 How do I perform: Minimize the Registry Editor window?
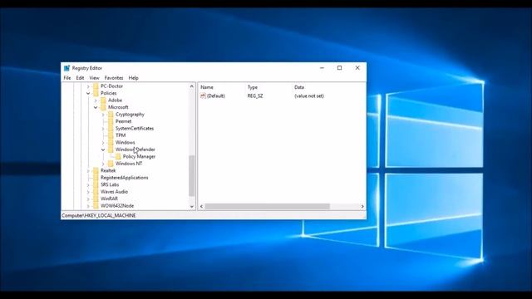322,68
